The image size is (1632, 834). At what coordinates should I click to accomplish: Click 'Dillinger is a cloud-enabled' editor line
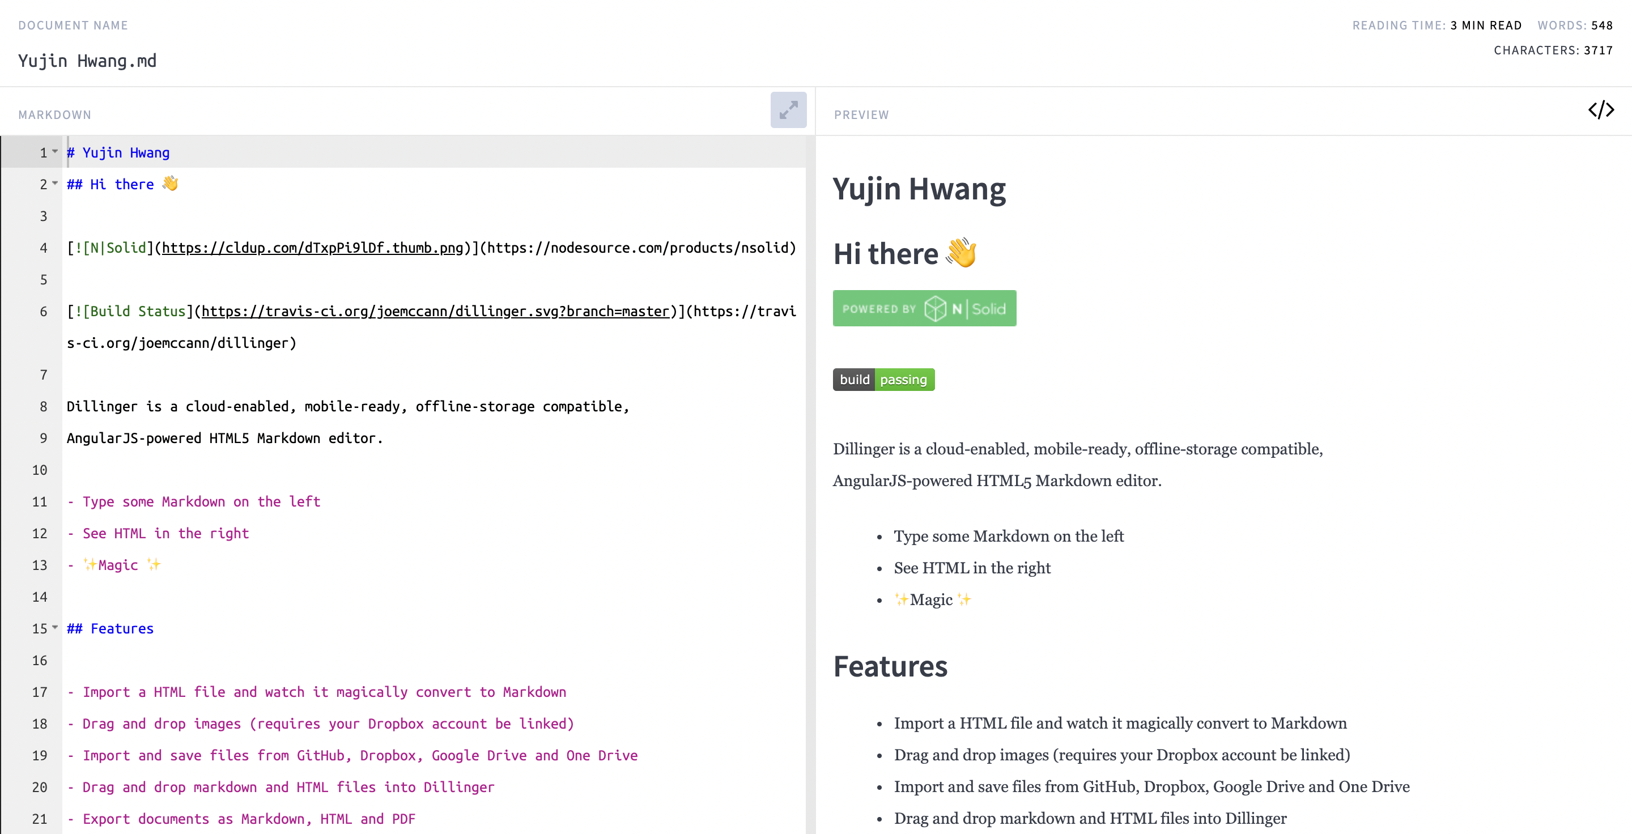point(348,407)
